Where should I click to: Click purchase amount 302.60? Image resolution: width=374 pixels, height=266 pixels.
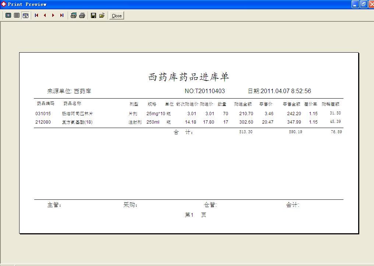[246, 122]
